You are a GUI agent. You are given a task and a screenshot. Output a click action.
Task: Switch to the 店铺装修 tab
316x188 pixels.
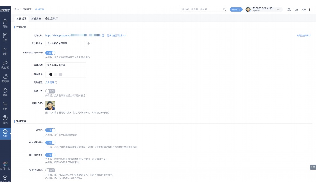pyautogui.click(x=36, y=19)
